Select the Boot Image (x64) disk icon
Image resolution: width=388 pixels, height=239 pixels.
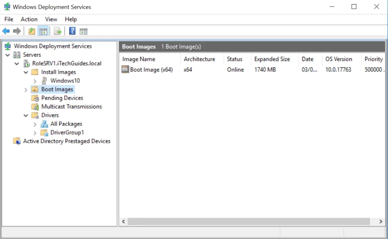point(125,70)
